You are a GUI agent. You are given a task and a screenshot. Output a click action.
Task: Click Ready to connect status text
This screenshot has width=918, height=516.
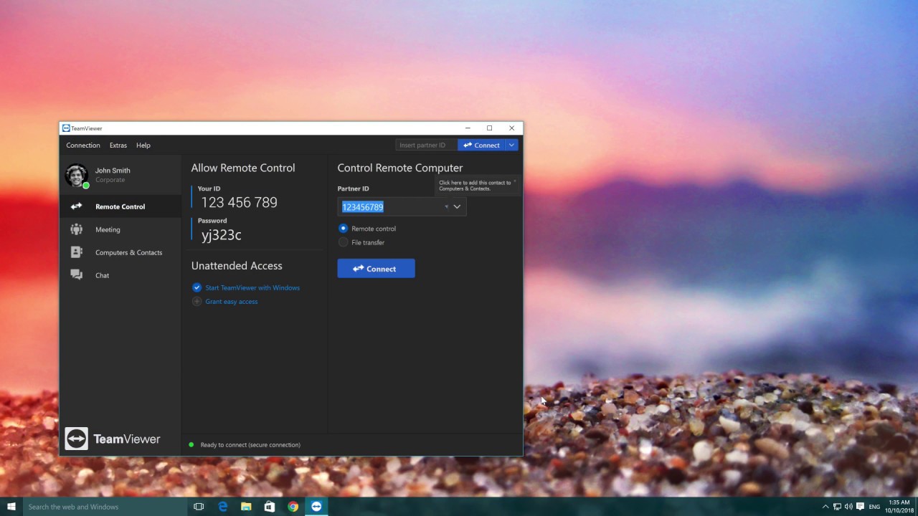point(250,445)
